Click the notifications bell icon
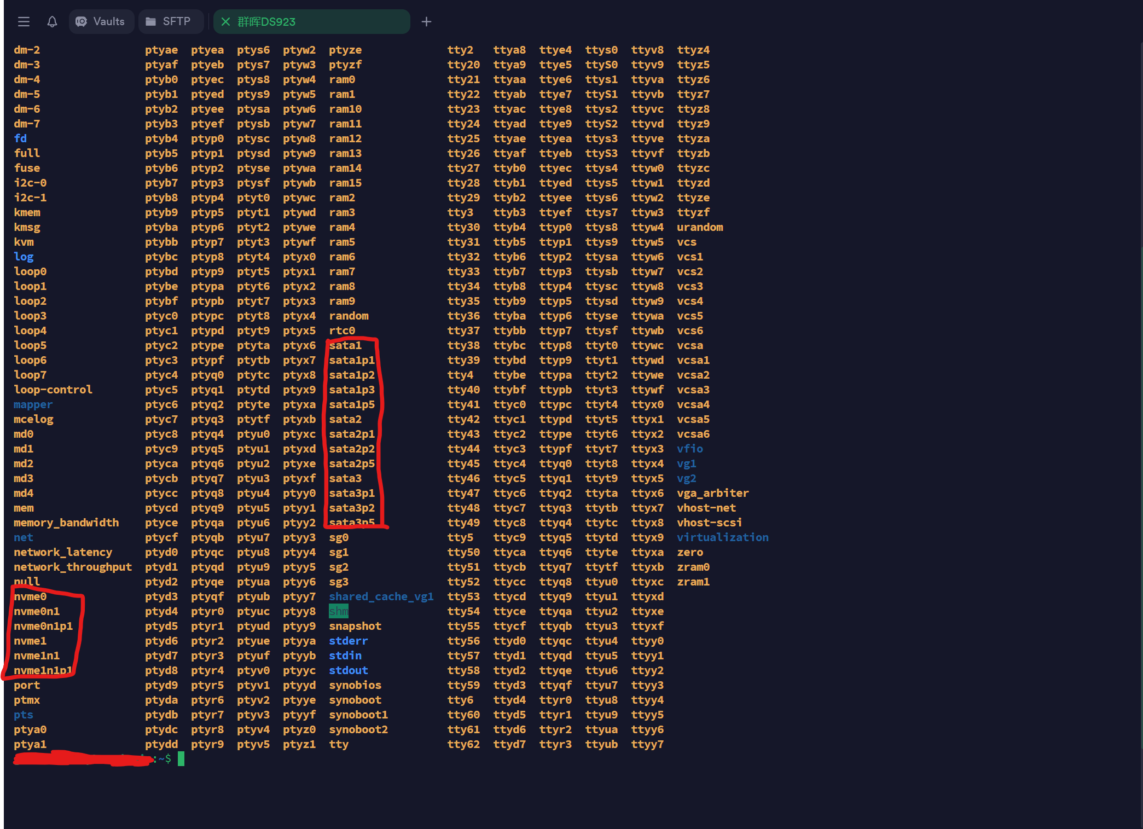This screenshot has width=1143, height=829. click(52, 22)
